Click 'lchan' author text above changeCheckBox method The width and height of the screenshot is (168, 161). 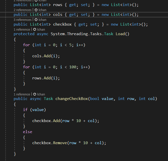click(x=41, y=94)
